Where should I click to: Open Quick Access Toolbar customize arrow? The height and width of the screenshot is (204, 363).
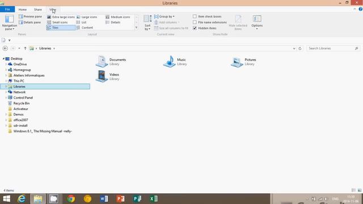click(x=10, y=40)
